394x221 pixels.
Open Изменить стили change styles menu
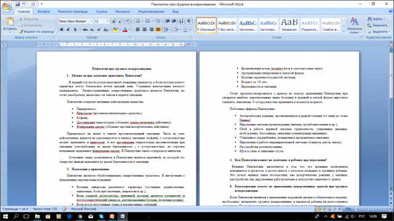tap(355, 25)
